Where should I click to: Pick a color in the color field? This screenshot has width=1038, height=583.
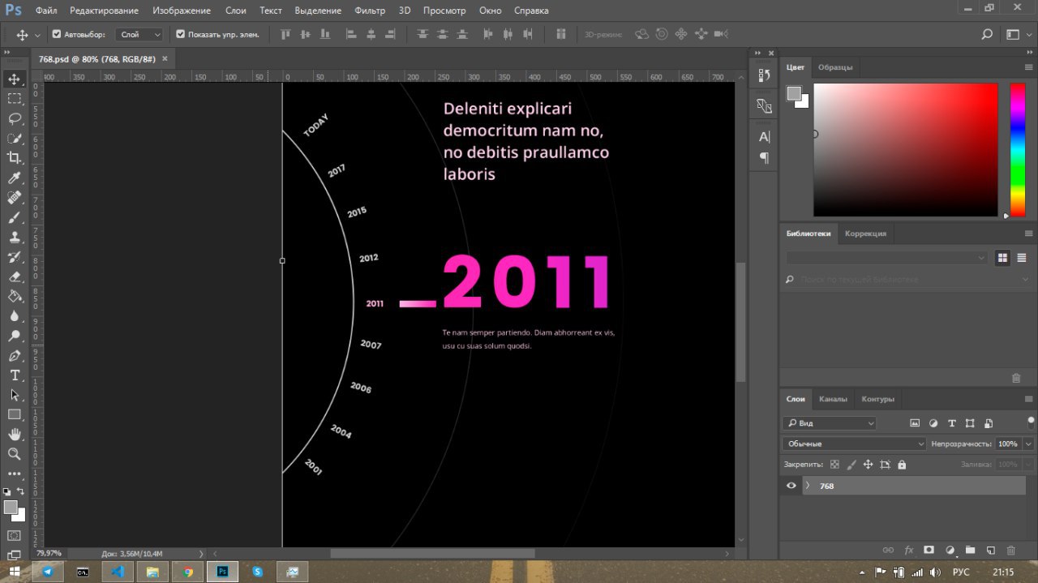(905, 150)
